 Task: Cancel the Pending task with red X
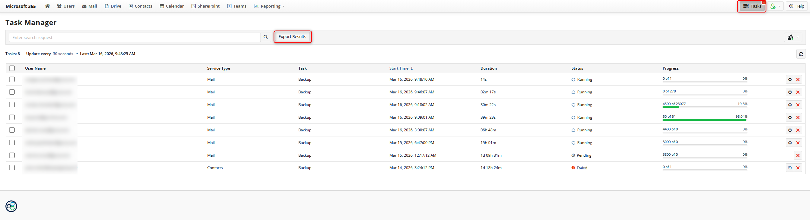(798, 155)
